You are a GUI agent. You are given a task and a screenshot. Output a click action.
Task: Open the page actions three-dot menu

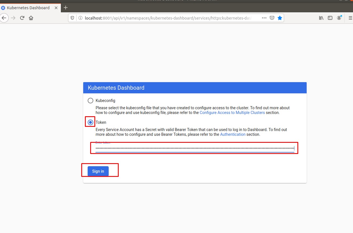(x=264, y=18)
